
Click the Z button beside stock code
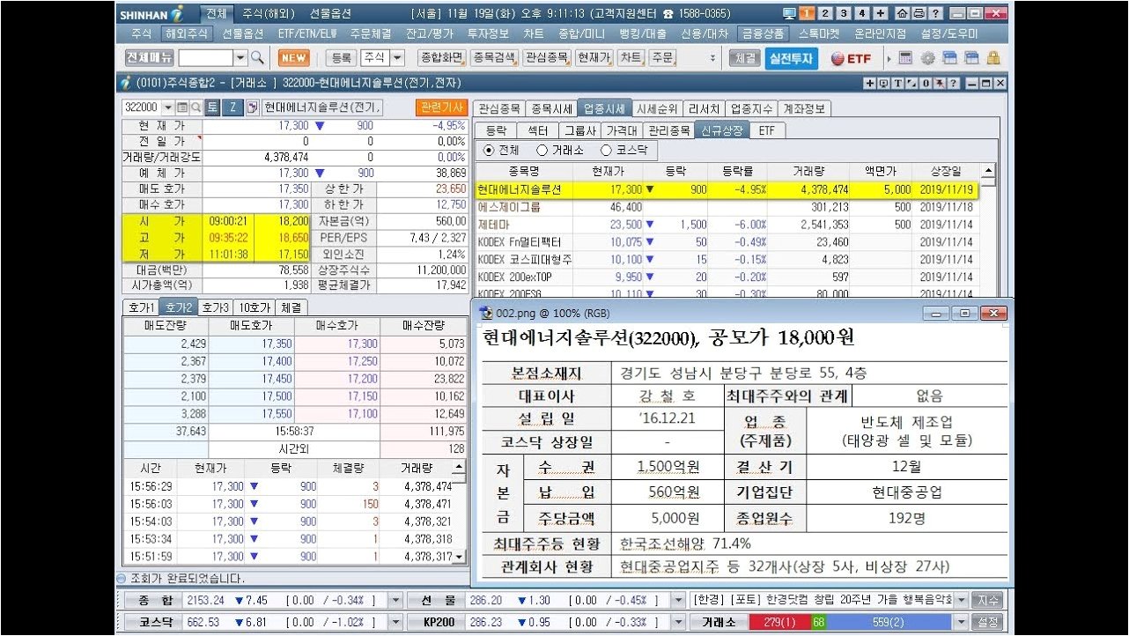(232, 107)
